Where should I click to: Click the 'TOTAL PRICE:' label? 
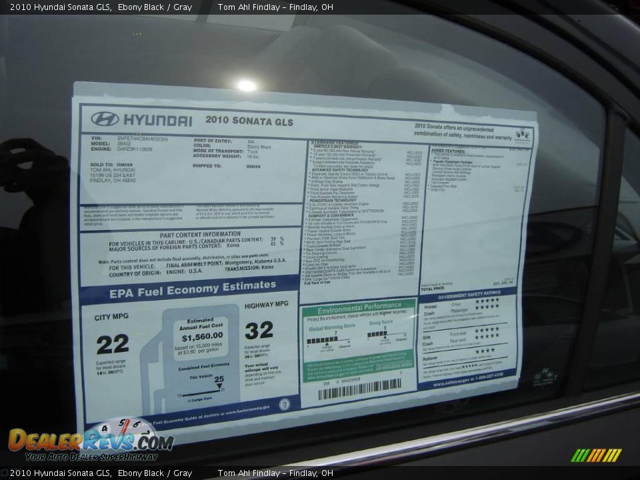432,289
